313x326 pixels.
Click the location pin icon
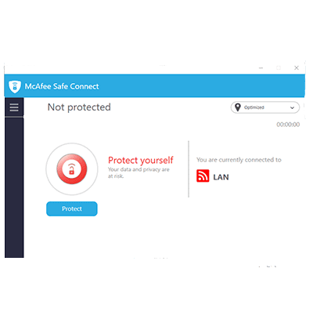pyautogui.click(x=238, y=107)
